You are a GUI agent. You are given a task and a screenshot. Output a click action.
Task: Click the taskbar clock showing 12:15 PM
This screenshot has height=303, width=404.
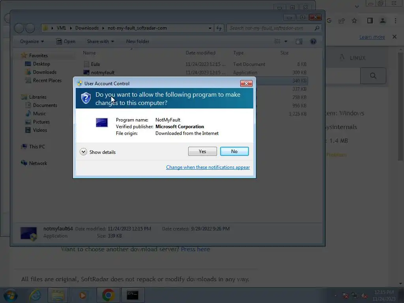(384, 296)
